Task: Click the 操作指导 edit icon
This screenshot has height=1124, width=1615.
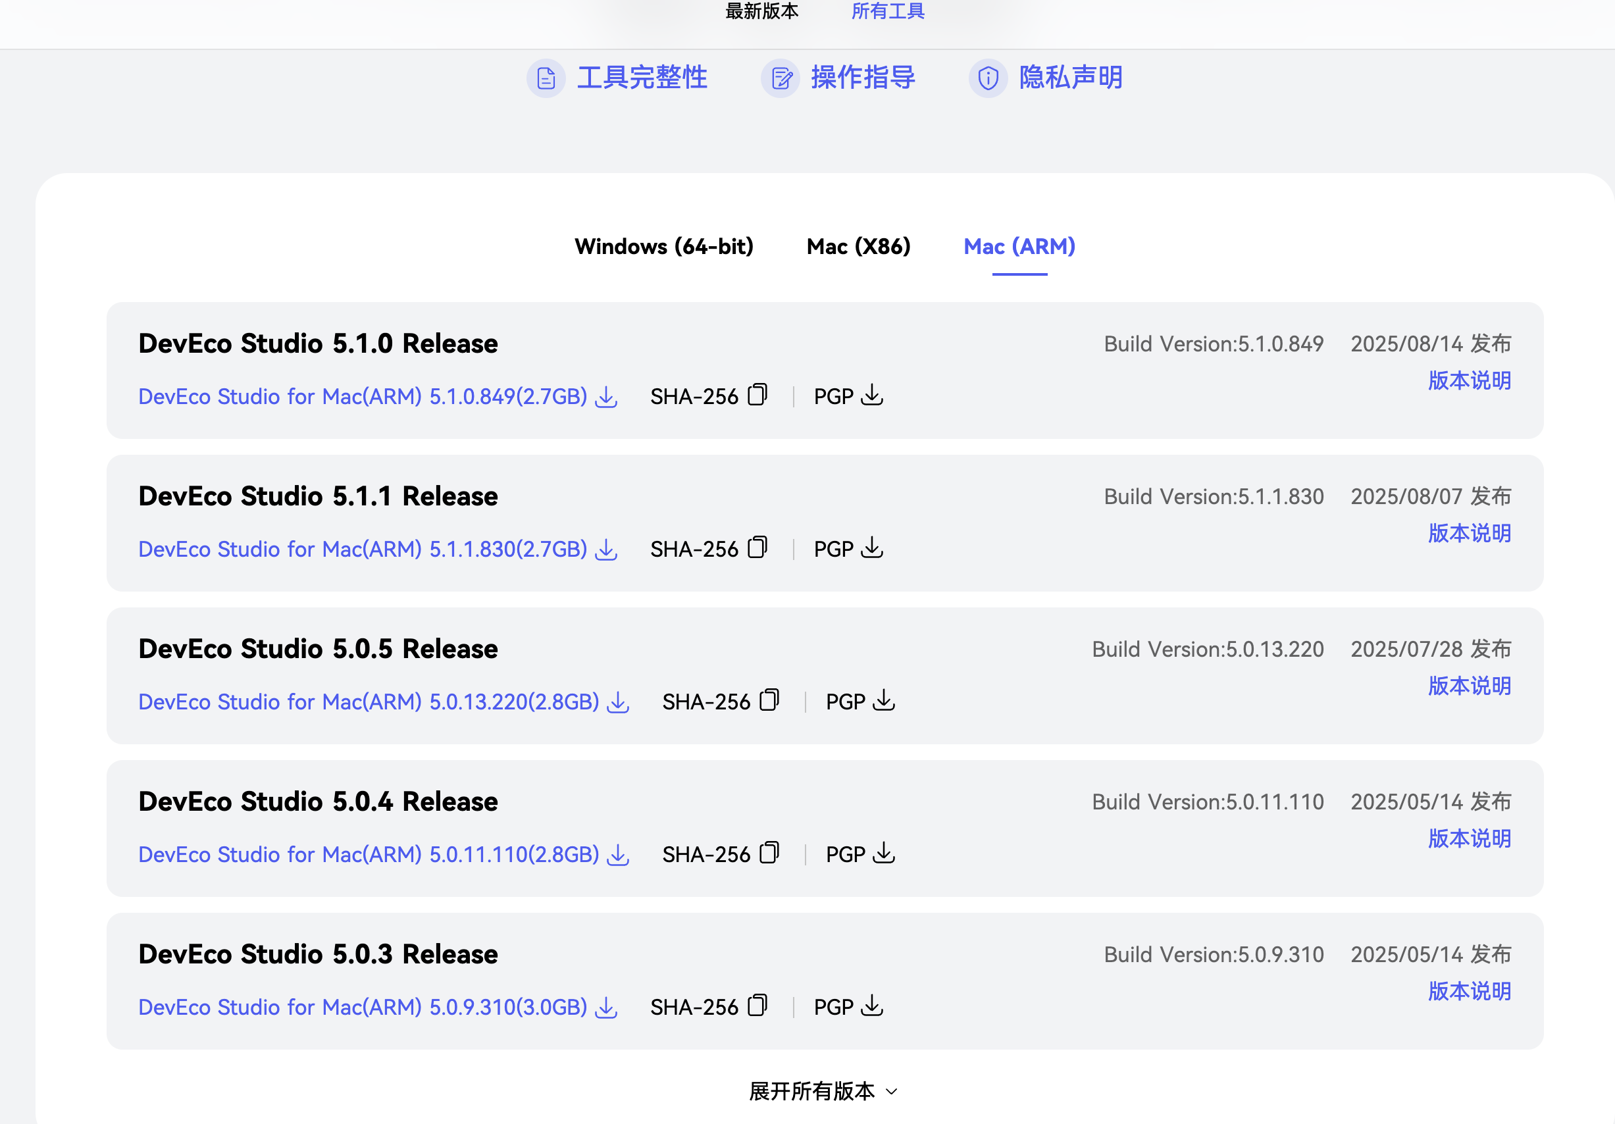Action: point(780,78)
